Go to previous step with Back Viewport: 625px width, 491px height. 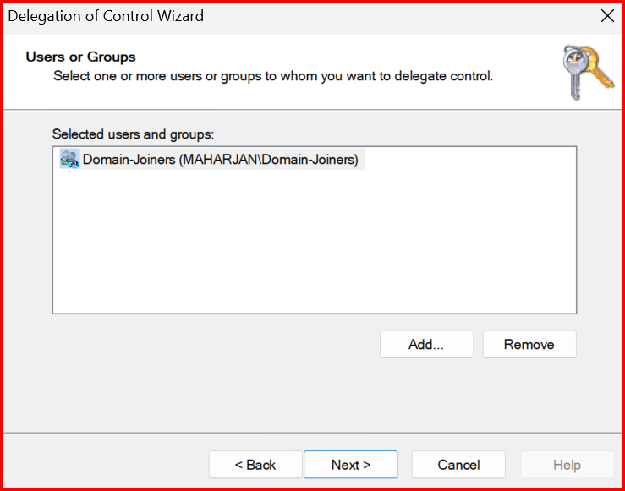pos(255,465)
